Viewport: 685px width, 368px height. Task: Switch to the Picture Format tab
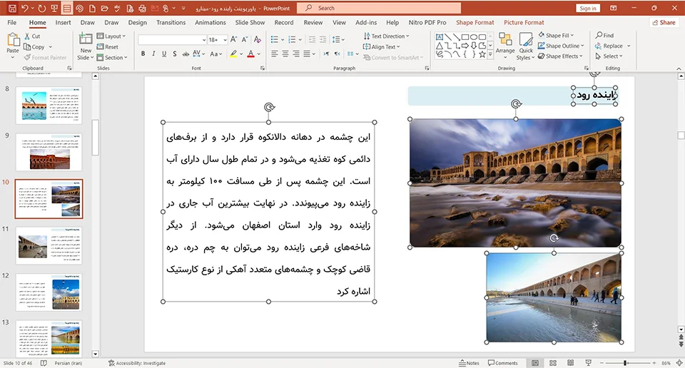524,22
